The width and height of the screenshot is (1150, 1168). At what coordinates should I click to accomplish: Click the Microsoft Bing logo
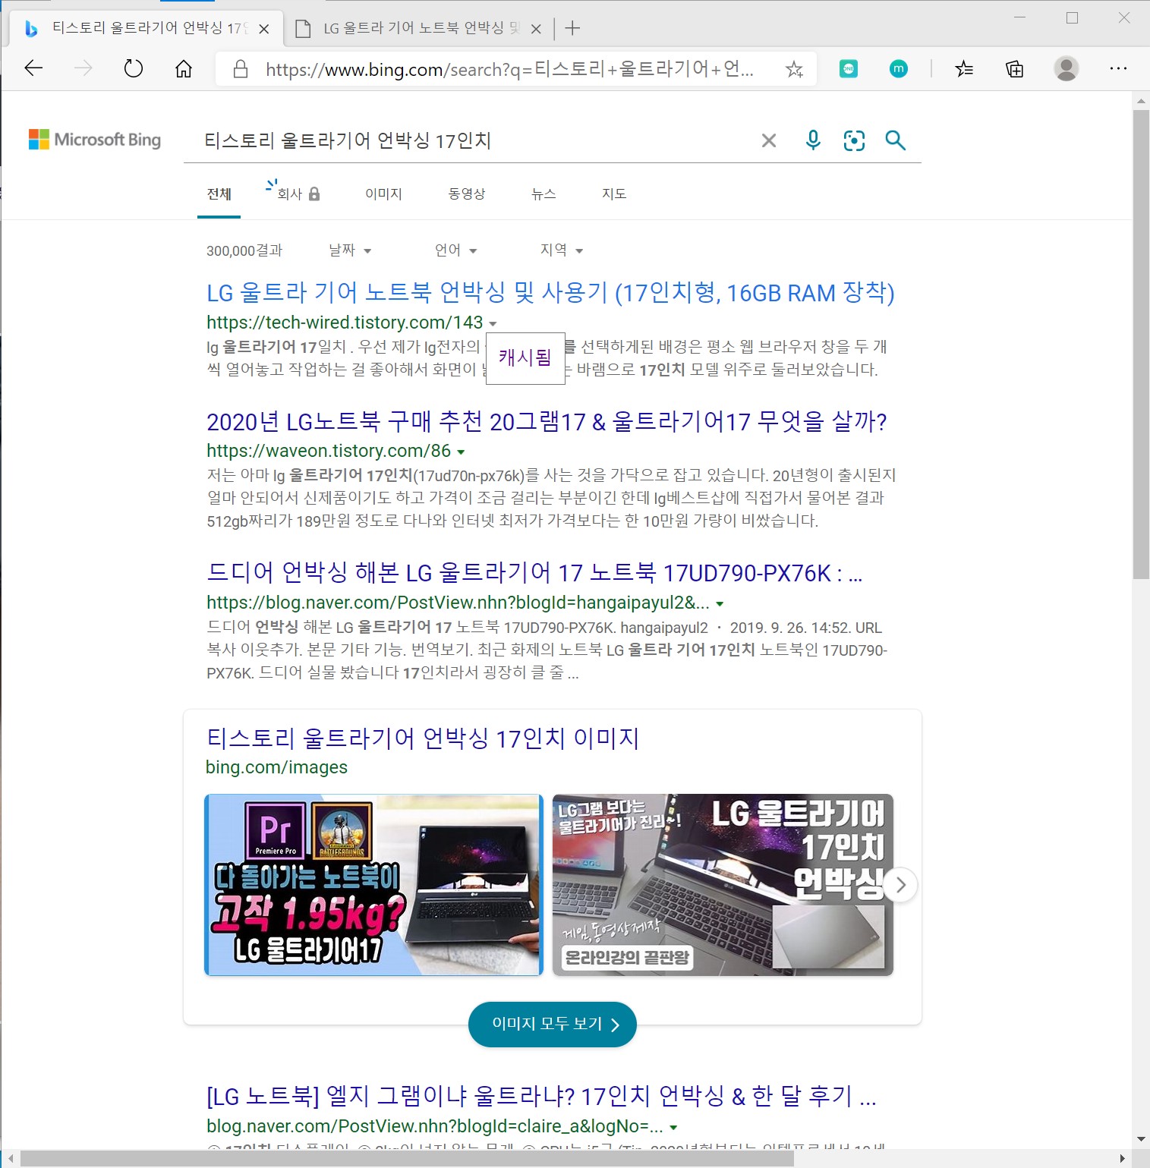(95, 140)
